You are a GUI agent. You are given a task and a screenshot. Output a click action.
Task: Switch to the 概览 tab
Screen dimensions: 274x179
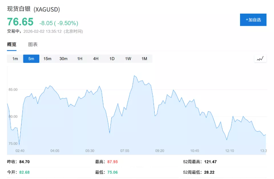12,45
